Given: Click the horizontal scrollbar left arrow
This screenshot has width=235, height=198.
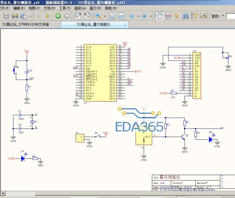Looking at the screenshot, I should [x=3, y=193].
